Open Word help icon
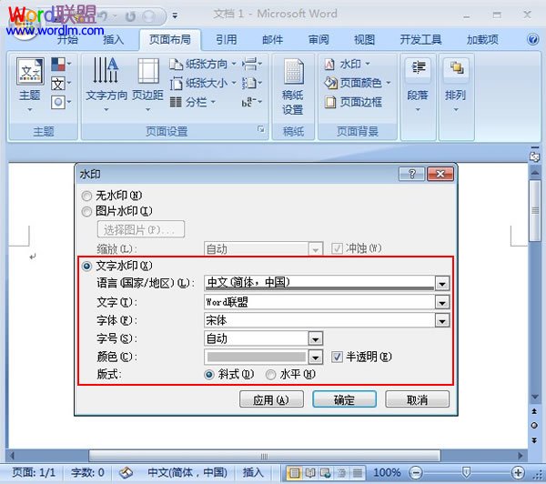The height and width of the screenshot is (484, 546). coord(532,39)
